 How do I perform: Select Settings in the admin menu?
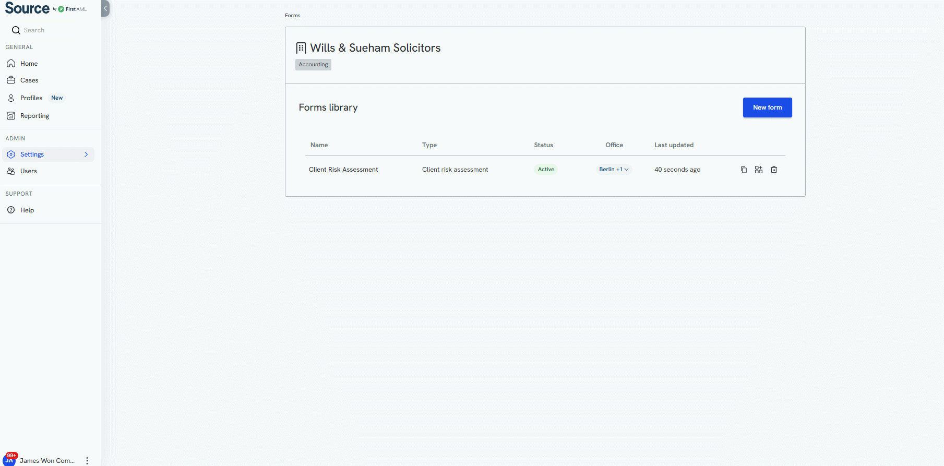49,154
